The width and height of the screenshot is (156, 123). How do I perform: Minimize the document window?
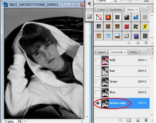[67, 5]
